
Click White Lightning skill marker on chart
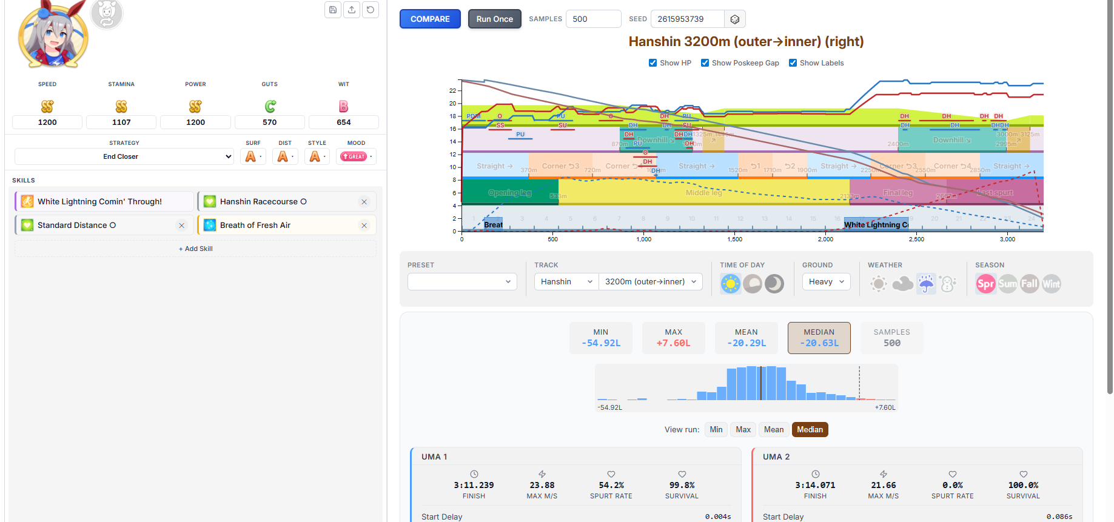pos(876,224)
